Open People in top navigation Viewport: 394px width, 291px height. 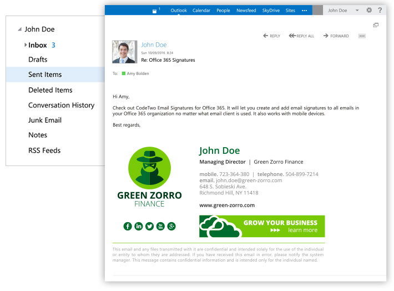223,11
